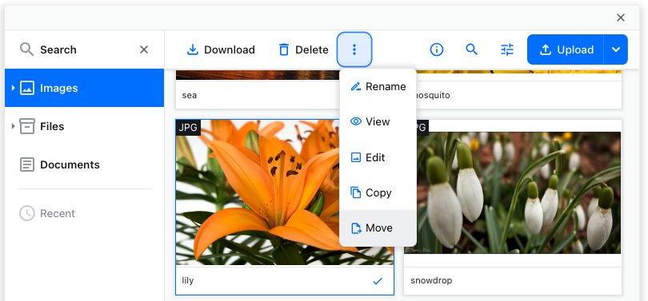Open the info panel icon
Screen dimensions: 648x301
437,50
